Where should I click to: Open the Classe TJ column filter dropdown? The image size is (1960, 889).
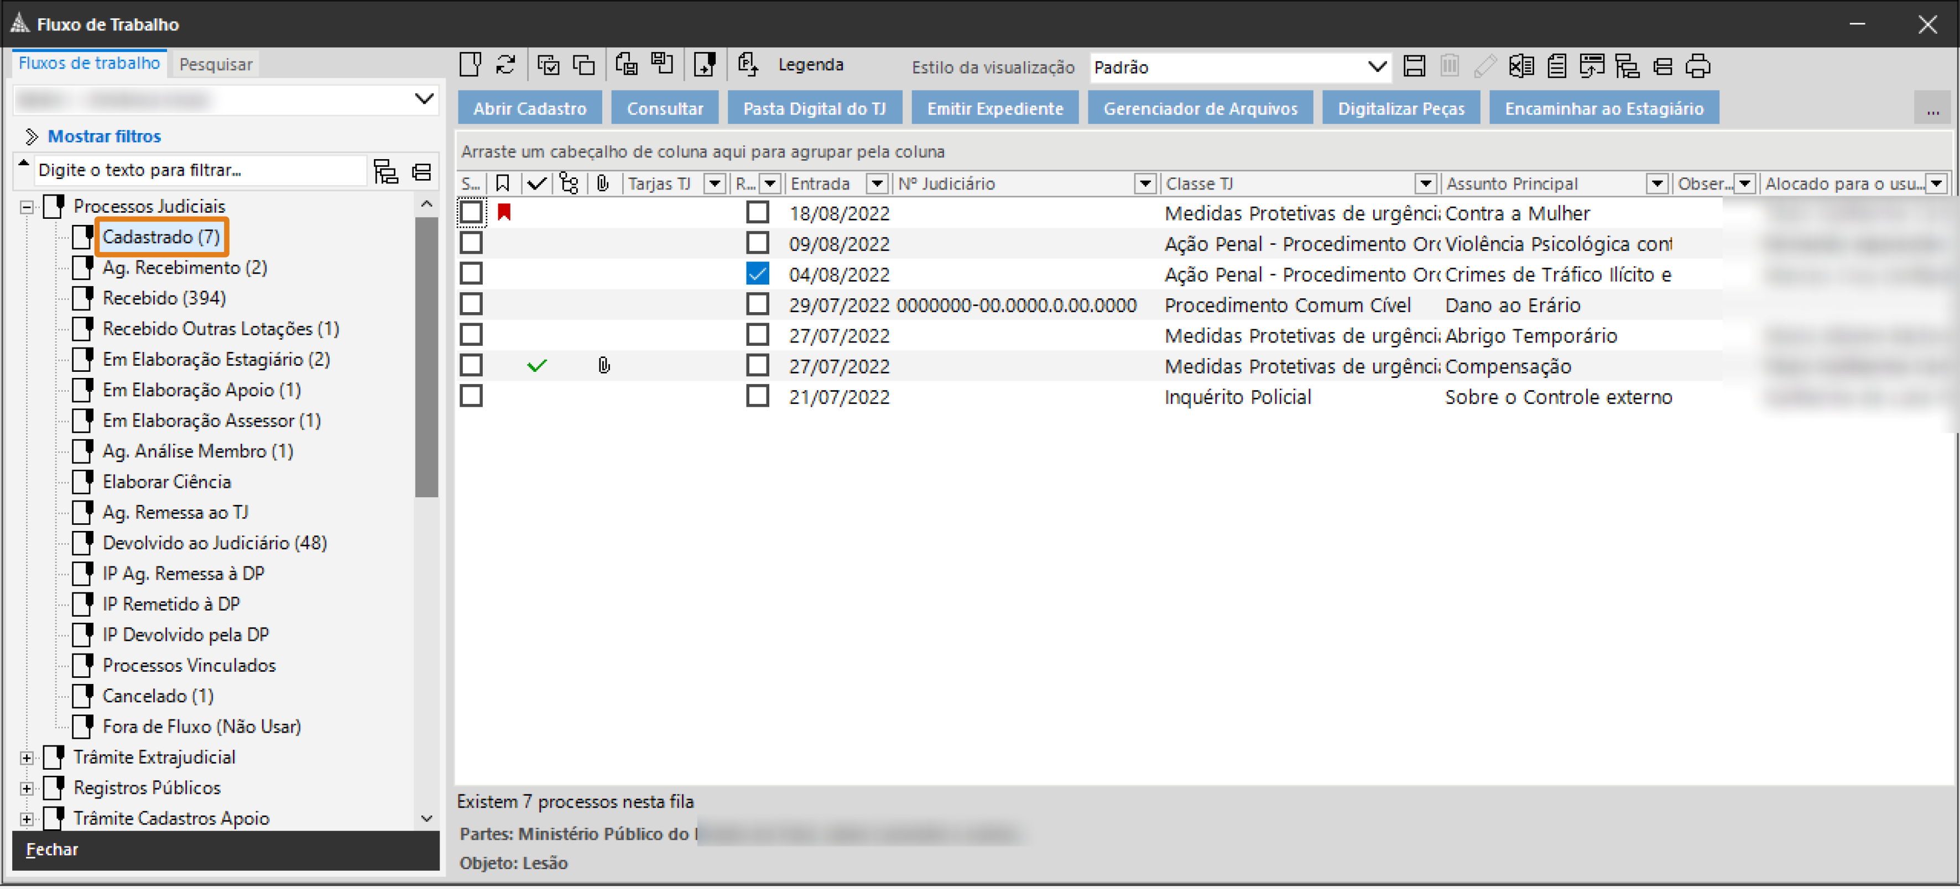pyautogui.click(x=1425, y=184)
